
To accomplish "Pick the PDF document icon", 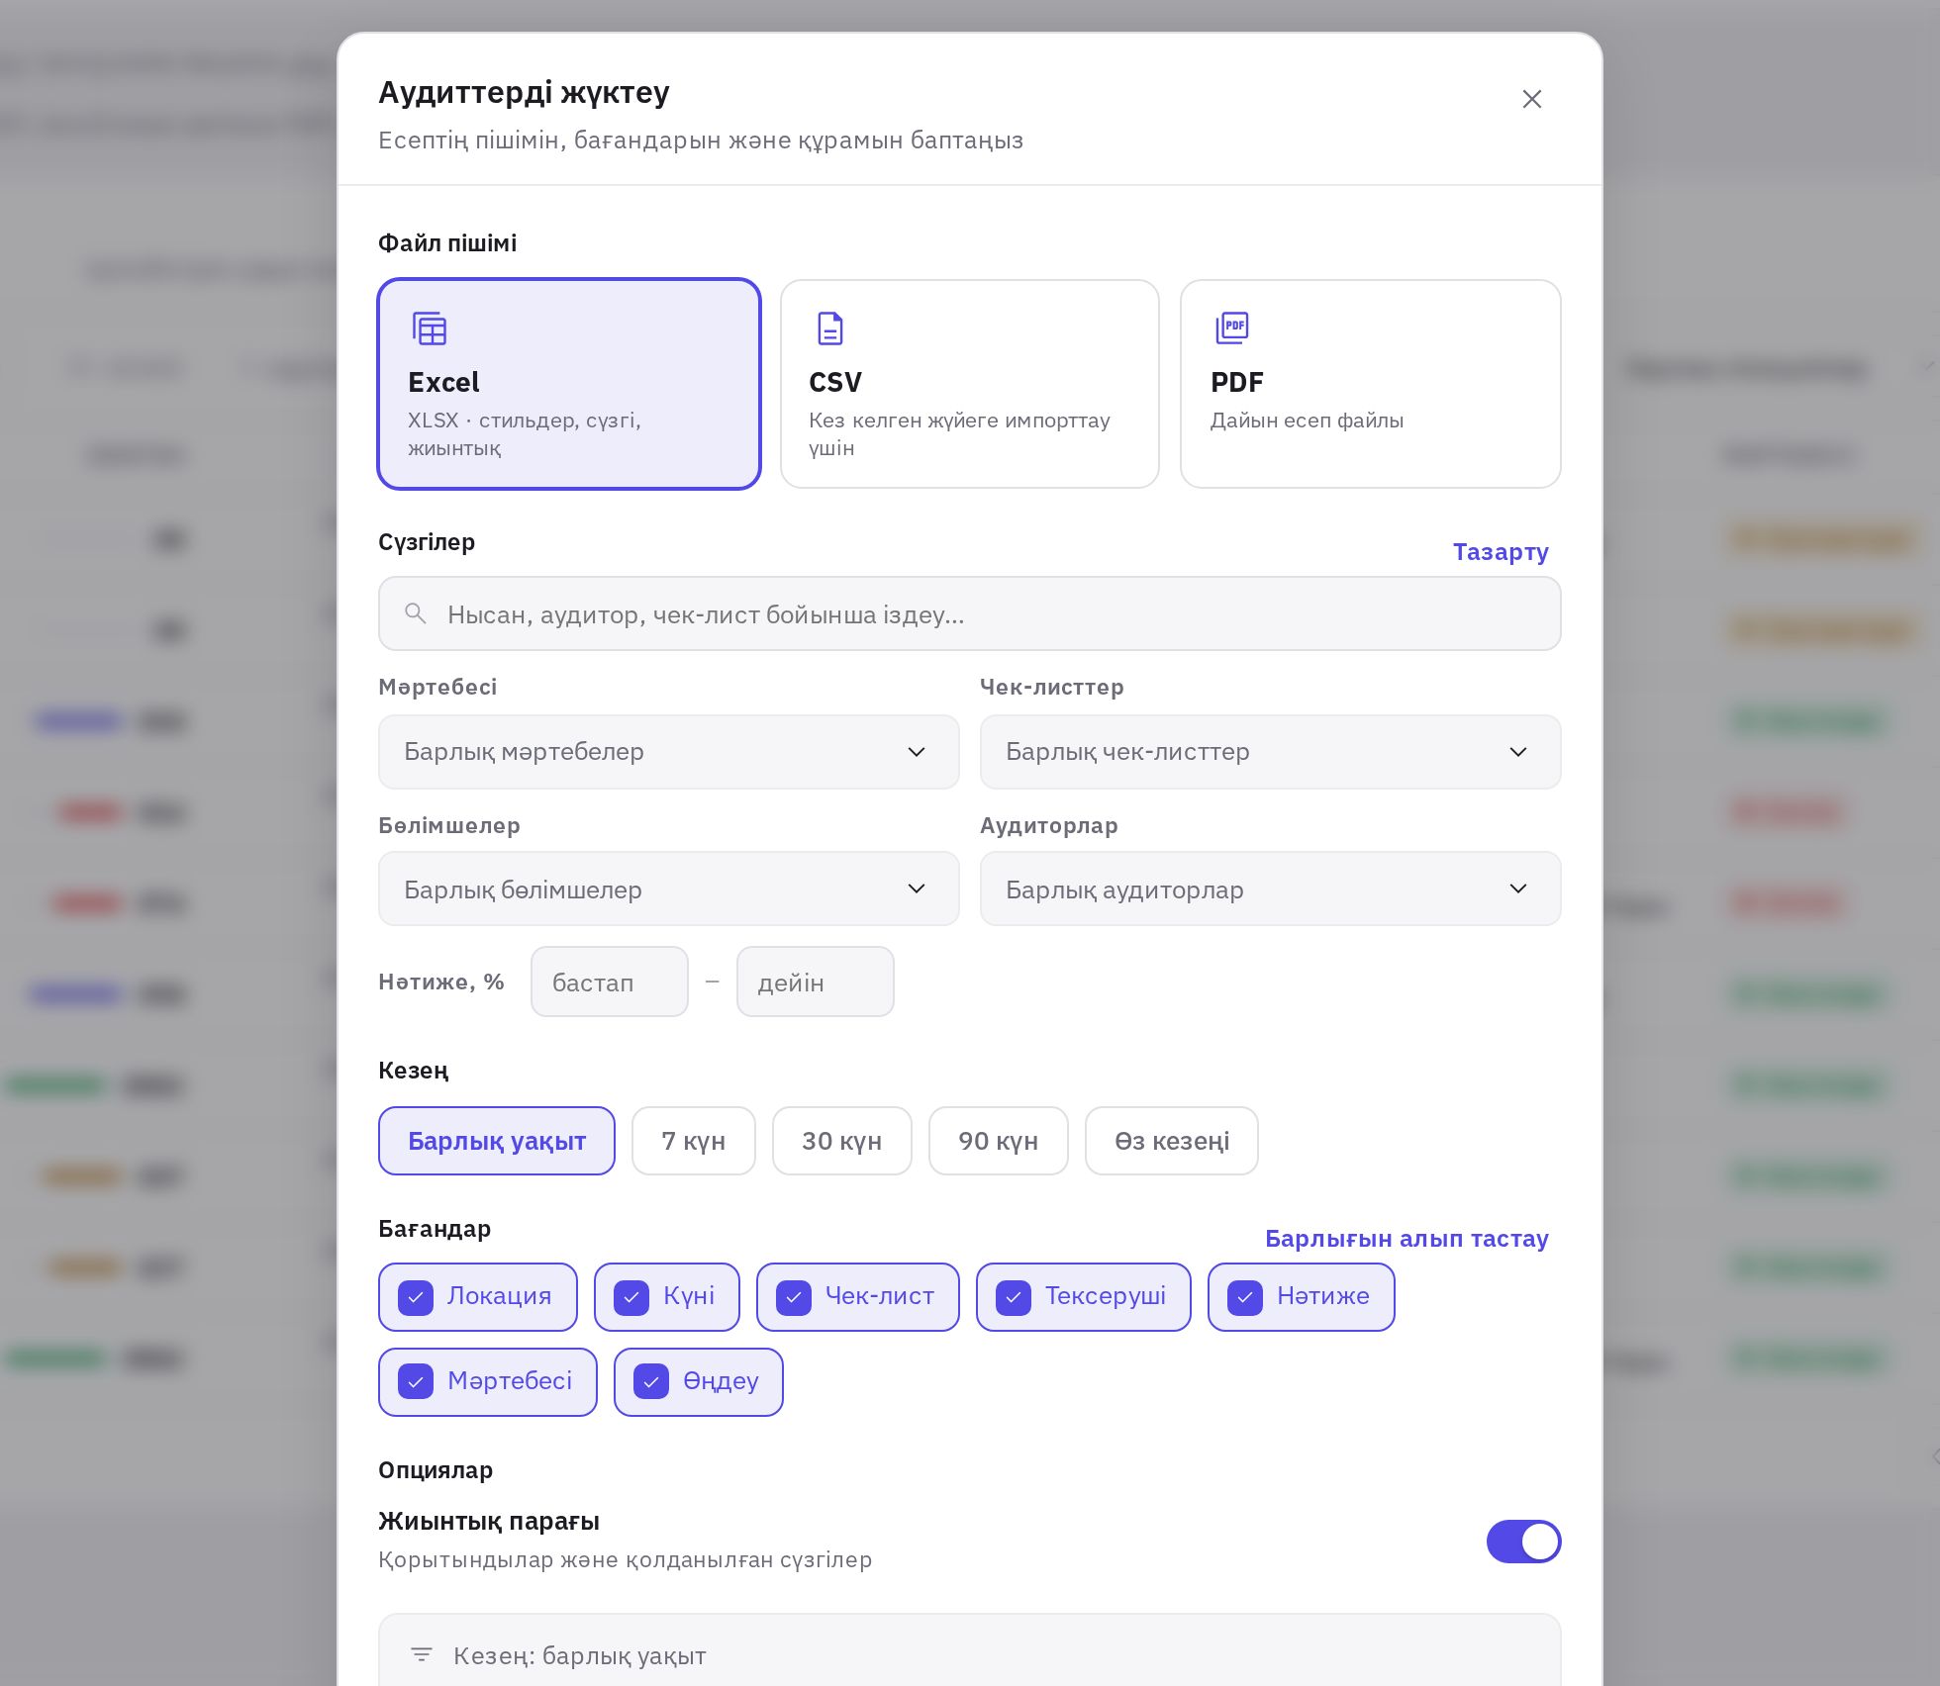I will [x=1232, y=328].
